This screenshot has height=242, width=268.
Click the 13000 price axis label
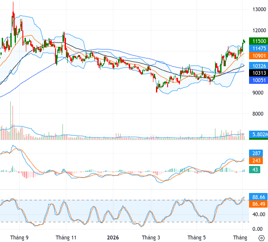[259, 9]
